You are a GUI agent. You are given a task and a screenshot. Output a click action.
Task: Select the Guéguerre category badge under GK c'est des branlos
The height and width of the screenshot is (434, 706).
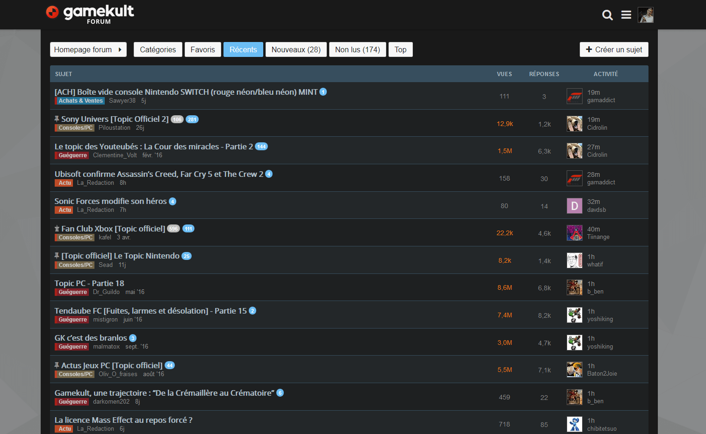(72, 347)
